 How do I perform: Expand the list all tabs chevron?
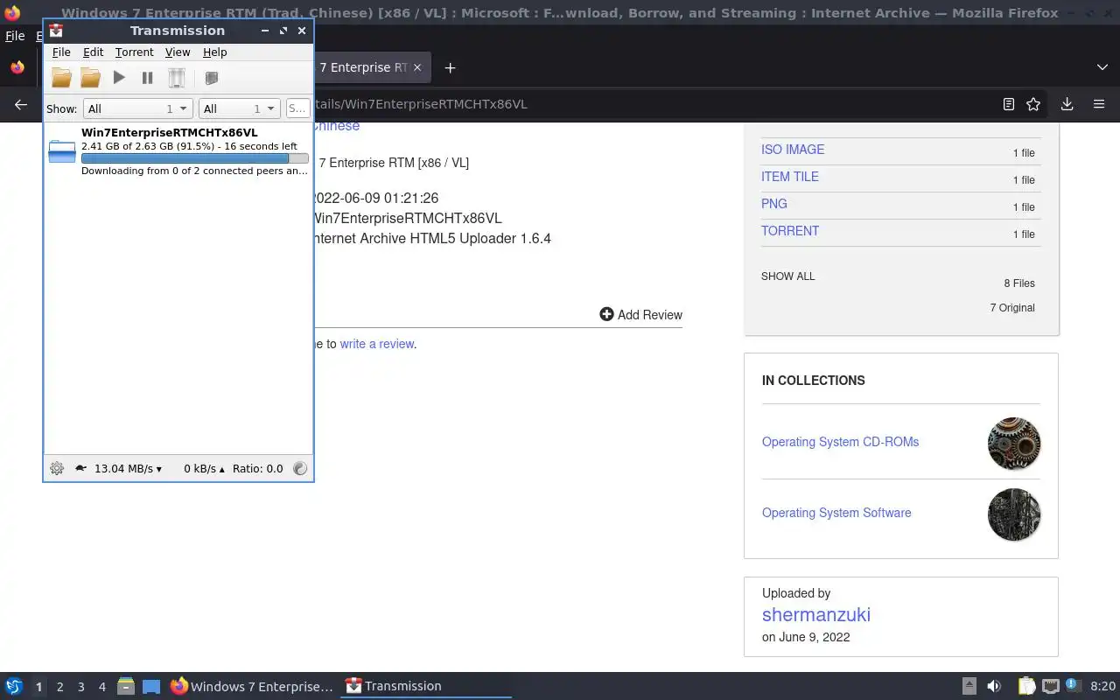click(1102, 67)
